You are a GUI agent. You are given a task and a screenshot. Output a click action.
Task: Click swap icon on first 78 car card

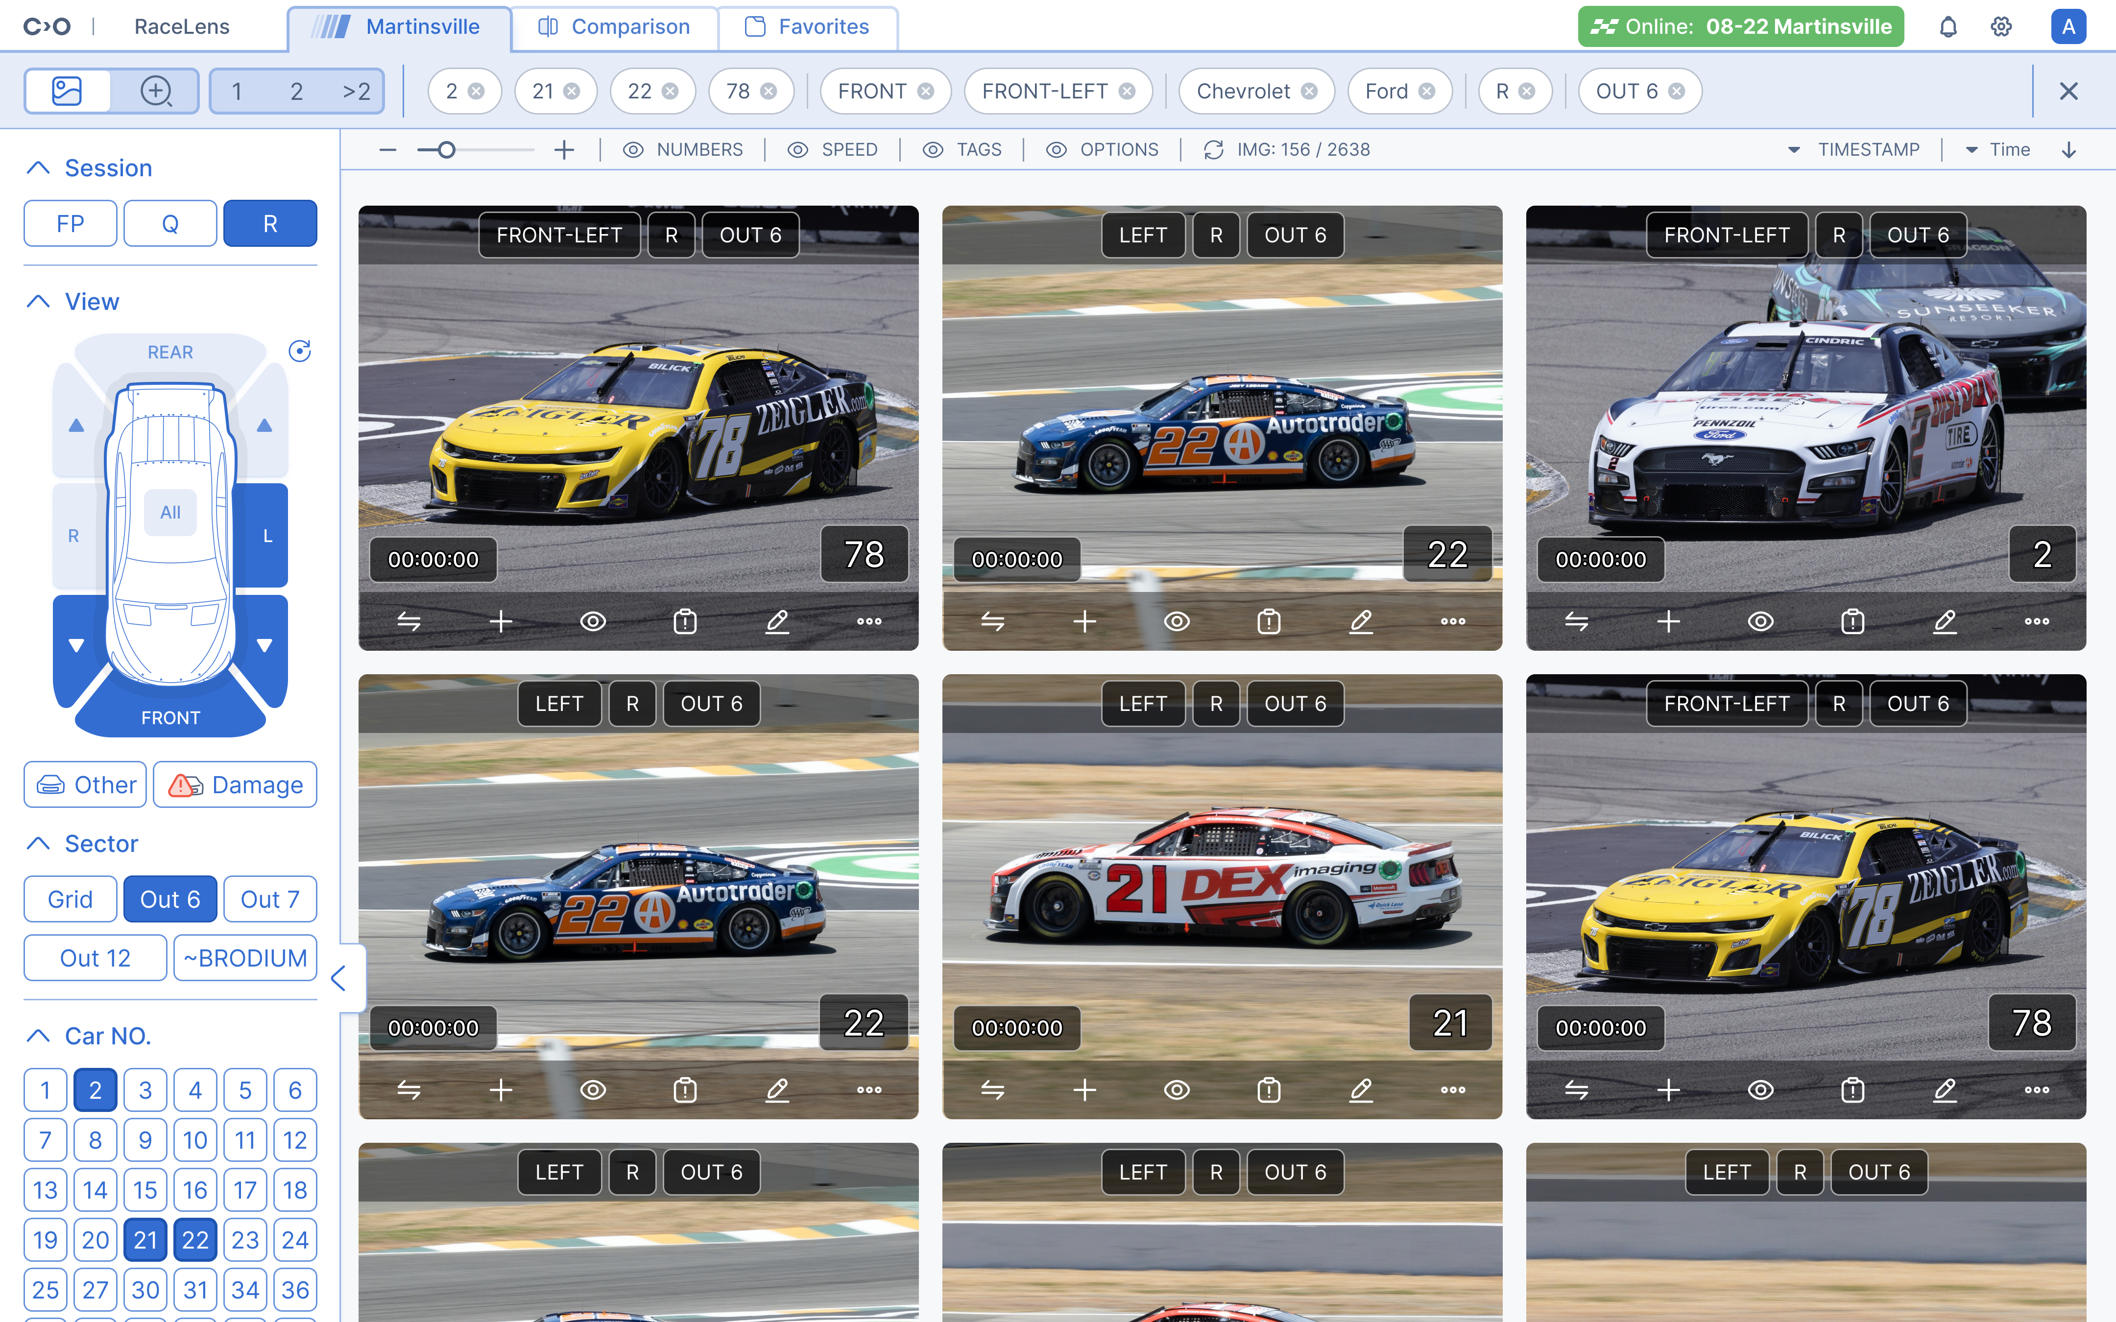coord(409,622)
